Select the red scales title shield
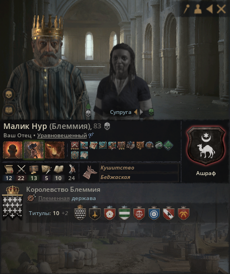This screenshot has width=230, height=274. [139, 213]
